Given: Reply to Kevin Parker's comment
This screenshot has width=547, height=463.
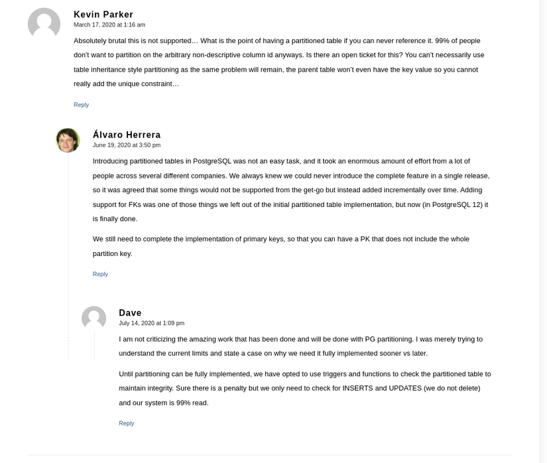Looking at the screenshot, I should tap(81, 105).
